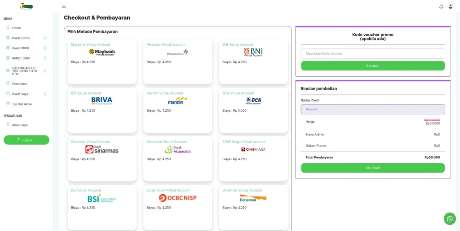Open the notifications bell
The image size is (460, 231).
click(x=441, y=6)
